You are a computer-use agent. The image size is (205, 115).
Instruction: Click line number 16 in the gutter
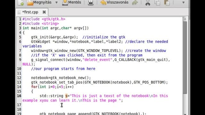(19, 96)
